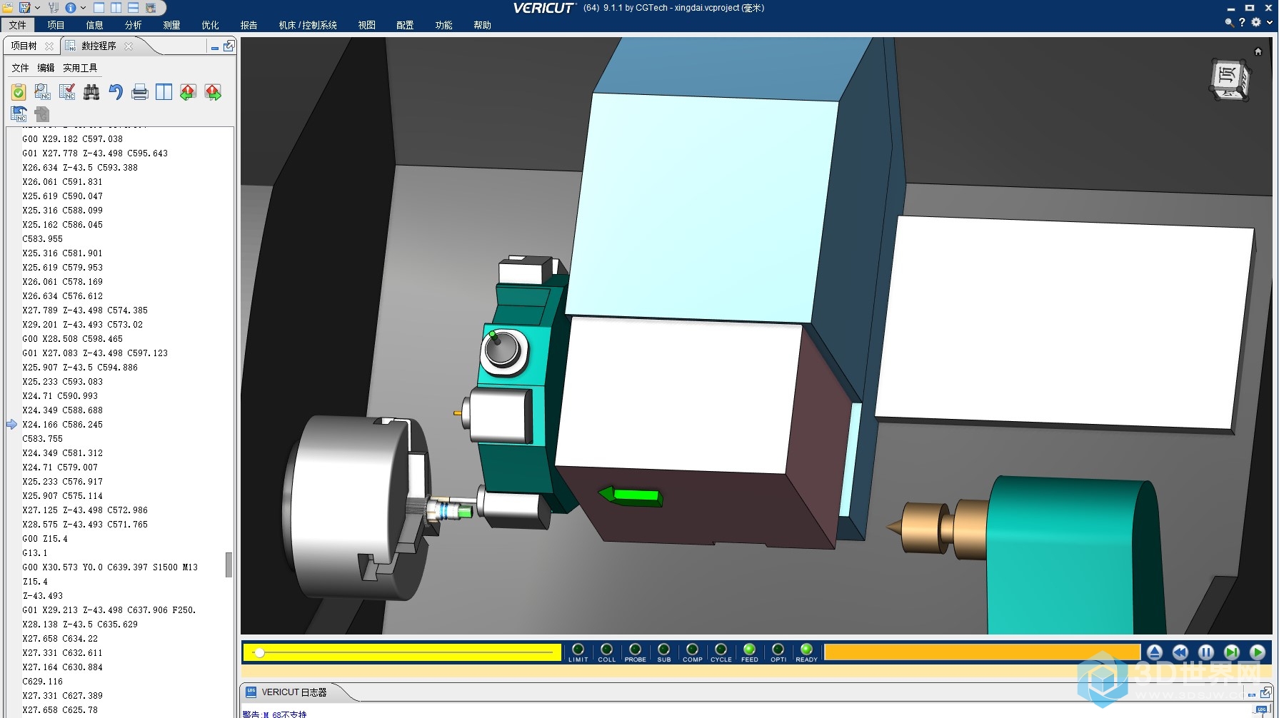Click the NC magnifier review icon

(43, 92)
